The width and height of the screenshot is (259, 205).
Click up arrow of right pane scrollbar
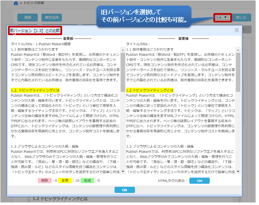pos(238,50)
